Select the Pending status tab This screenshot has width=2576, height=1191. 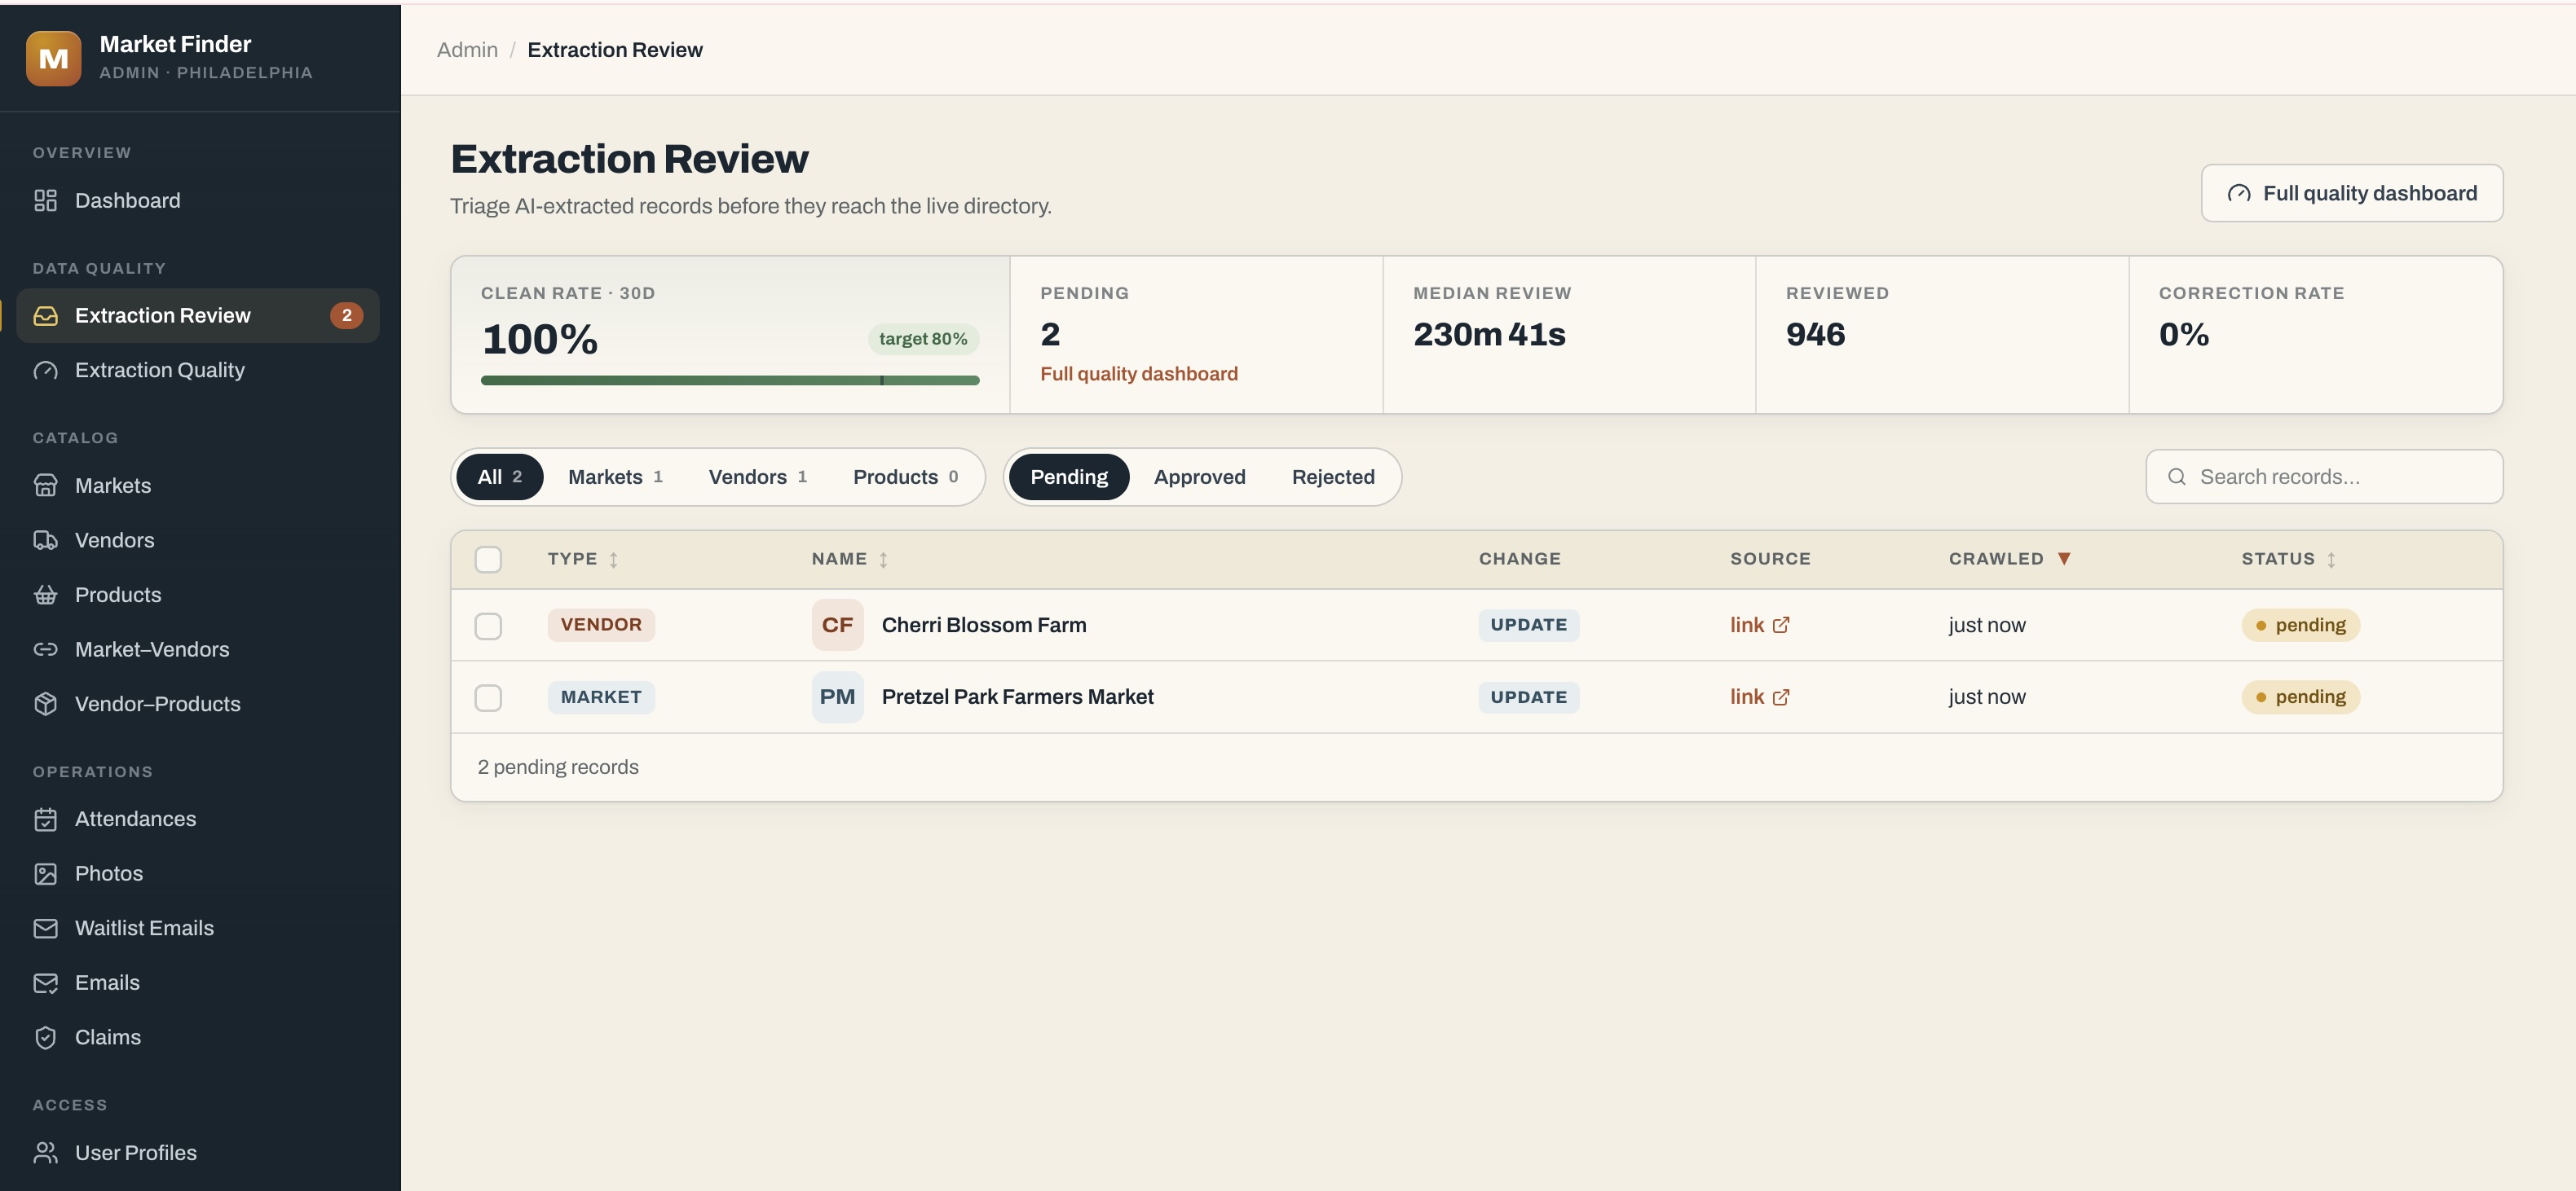point(1069,477)
